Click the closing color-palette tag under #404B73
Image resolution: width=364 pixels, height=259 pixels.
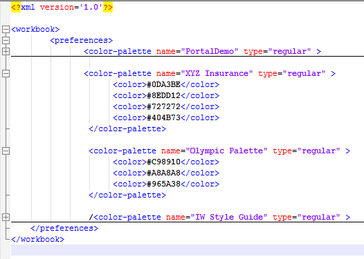tap(127, 128)
